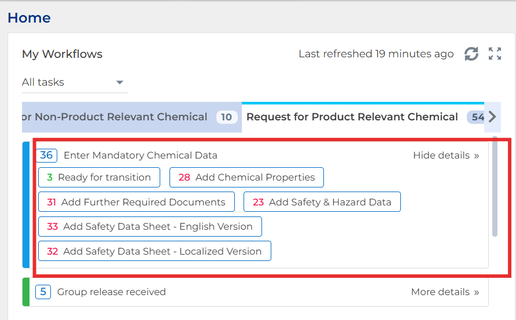
Task: Click the 36 count badge
Action: pyautogui.click(x=46, y=155)
